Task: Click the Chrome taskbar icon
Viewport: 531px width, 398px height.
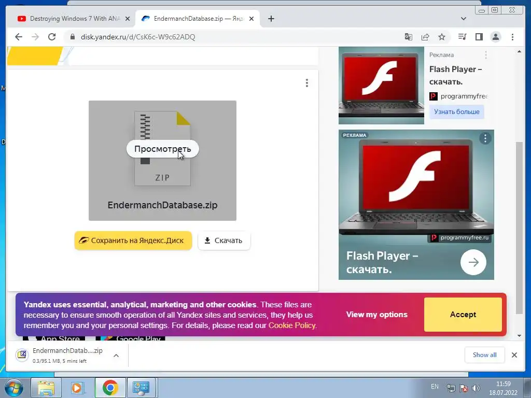Action: (110, 388)
